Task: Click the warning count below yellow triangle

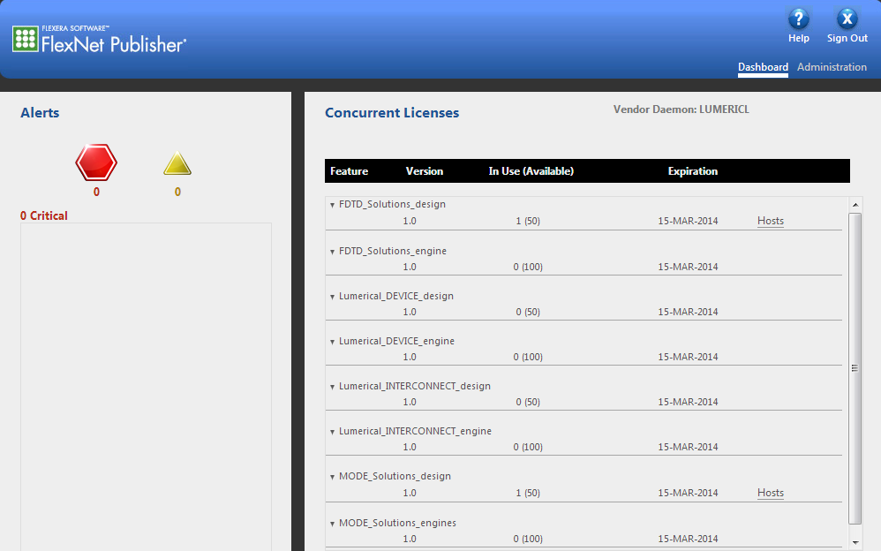Action: point(177,192)
